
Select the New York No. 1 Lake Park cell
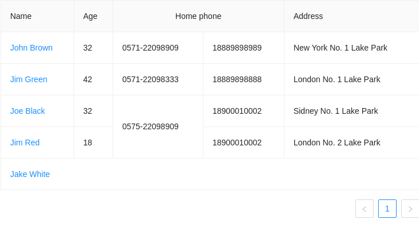click(x=352, y=48)
